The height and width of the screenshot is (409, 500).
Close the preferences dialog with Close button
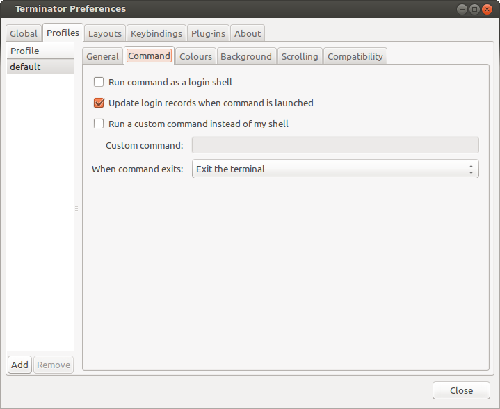[x=461, y=390]
